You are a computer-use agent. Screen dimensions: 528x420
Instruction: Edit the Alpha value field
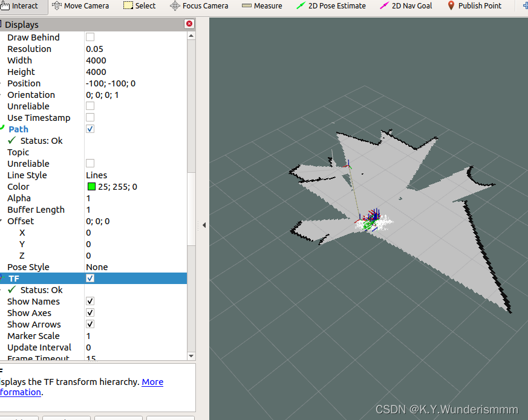(x=135, y=198)
